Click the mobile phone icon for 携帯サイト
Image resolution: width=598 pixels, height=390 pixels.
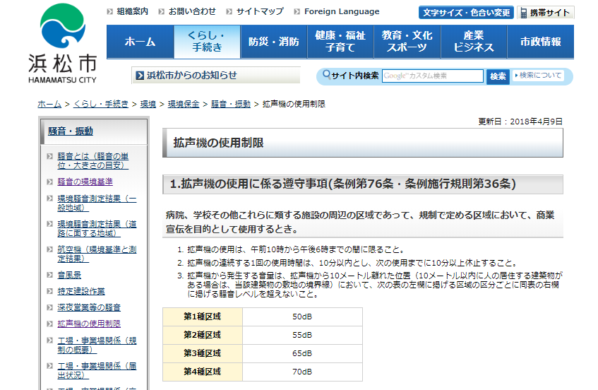pos(523,13)
